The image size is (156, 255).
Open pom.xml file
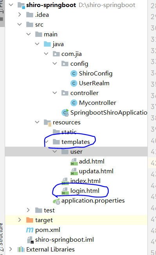click(x=48, y=230)
